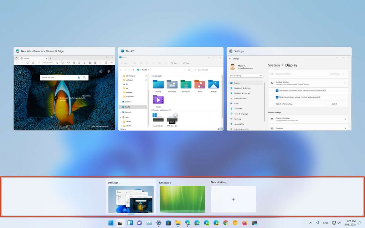365x228 pixels.
Task: Uncheck Remember window locations based on monitor connection
Action: 277,90
